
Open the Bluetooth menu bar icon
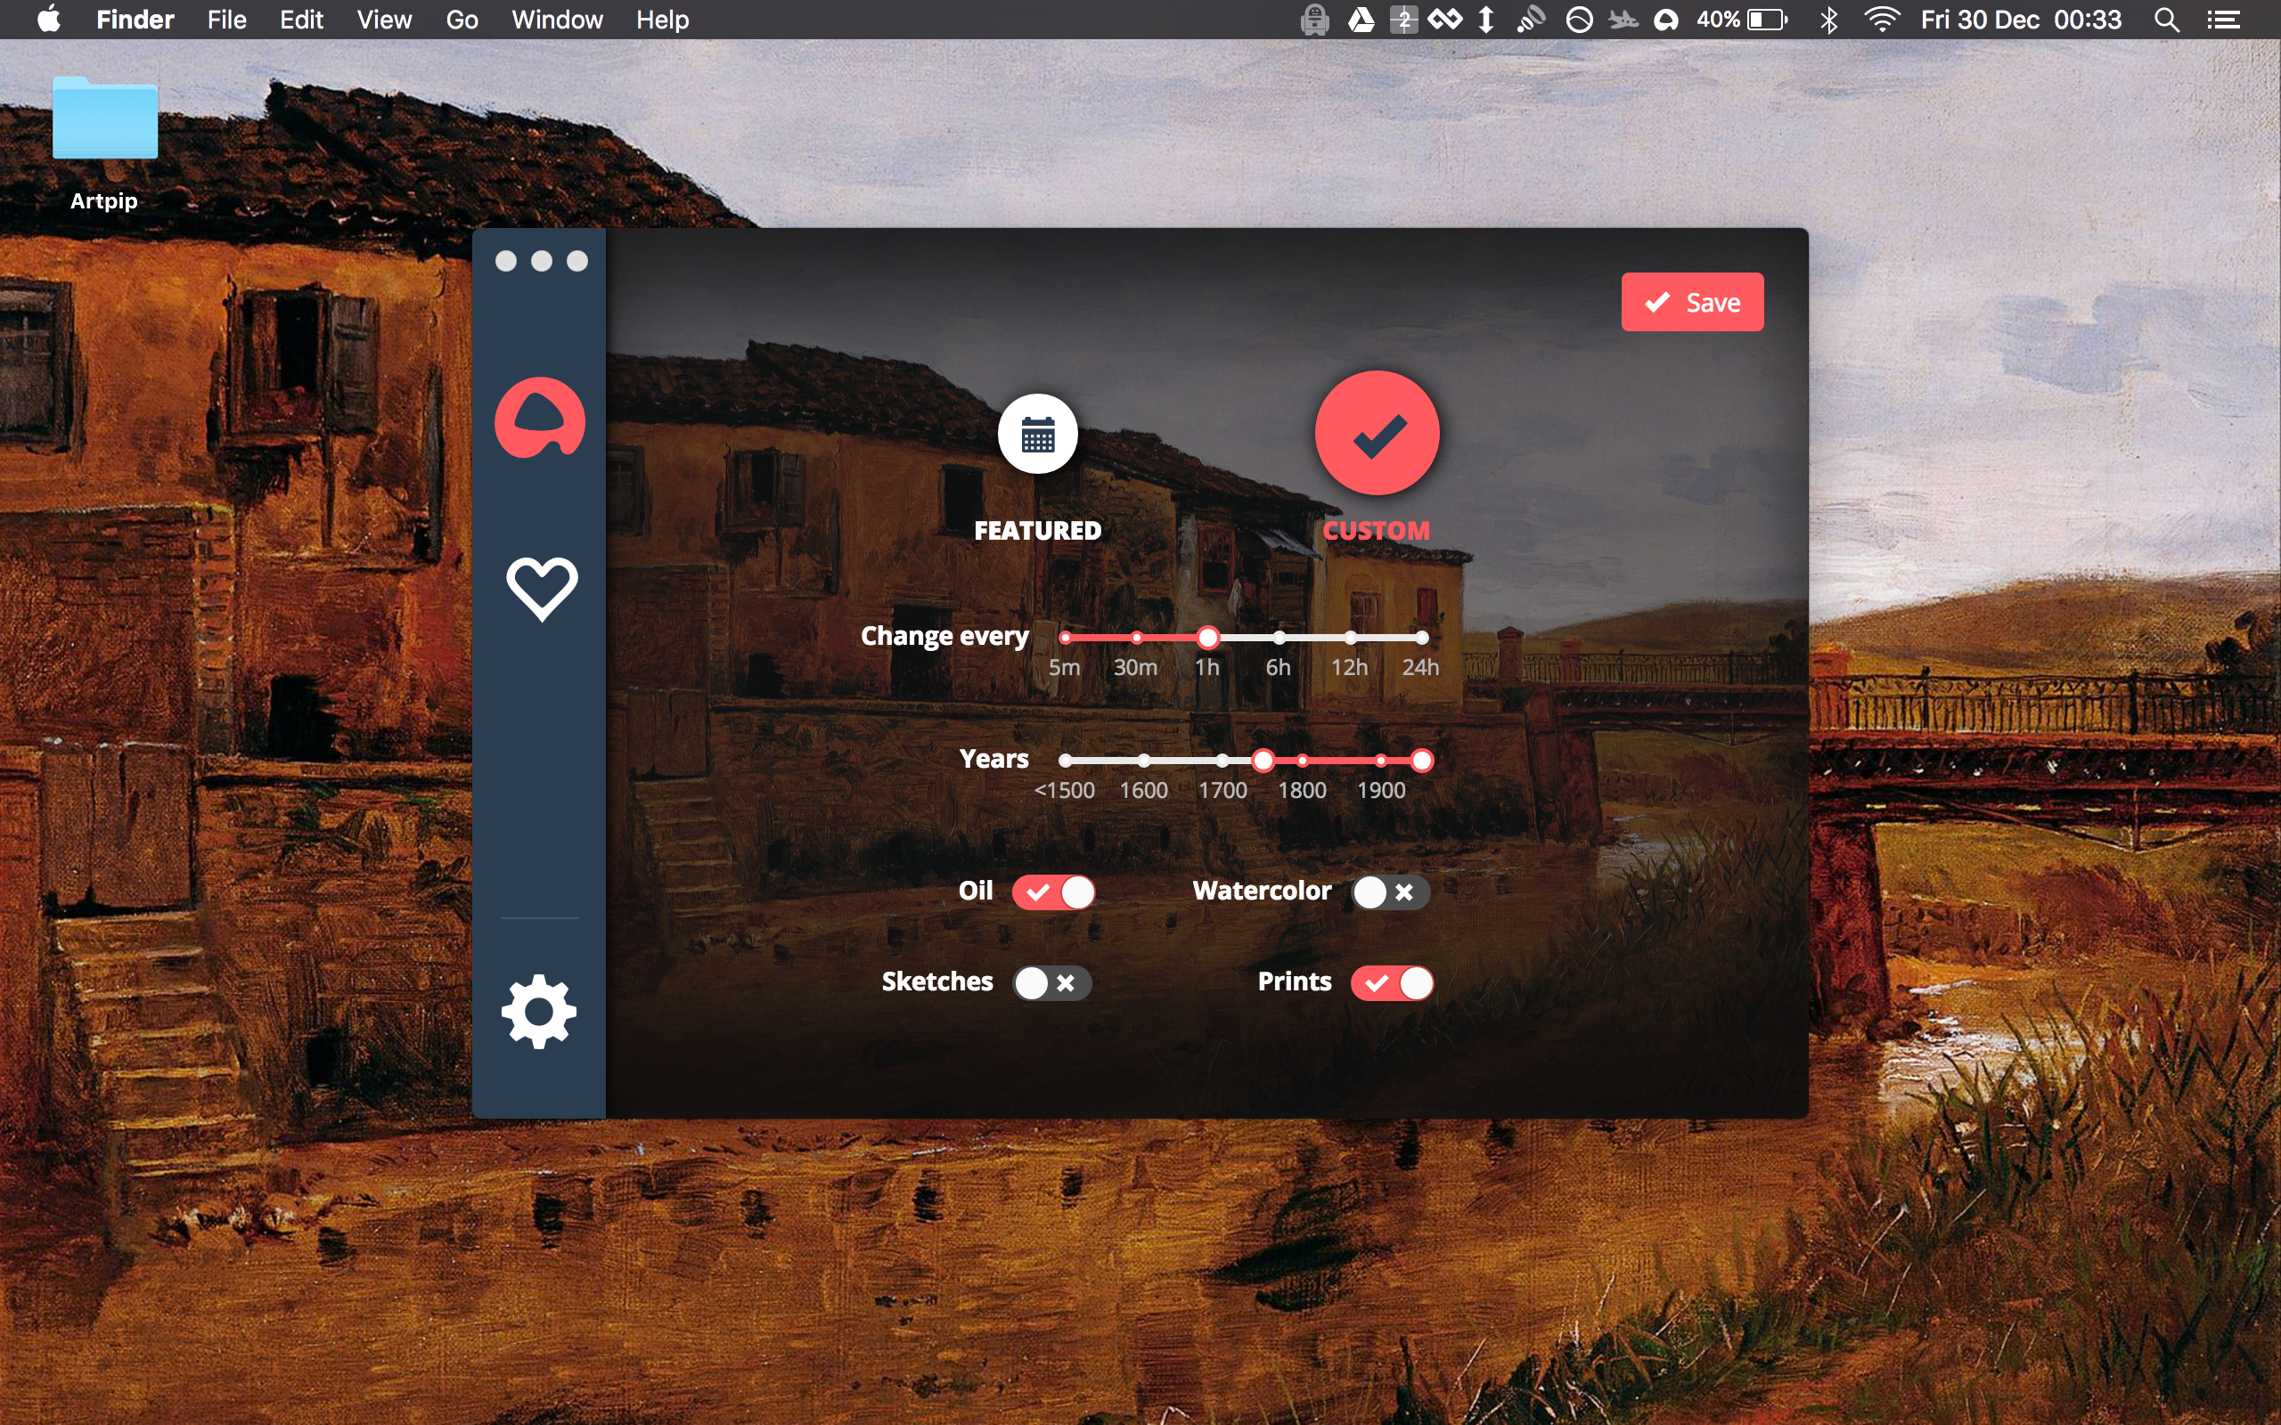tap(1828, 20)
